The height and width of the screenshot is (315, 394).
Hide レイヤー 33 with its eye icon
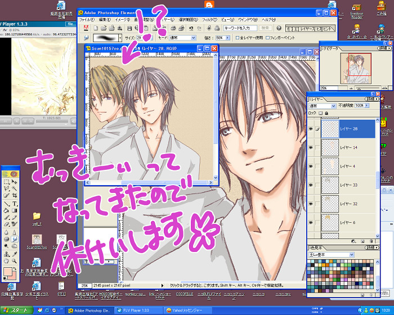pos(311,185)
